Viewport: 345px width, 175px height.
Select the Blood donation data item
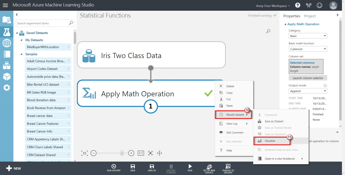point(48,100)
